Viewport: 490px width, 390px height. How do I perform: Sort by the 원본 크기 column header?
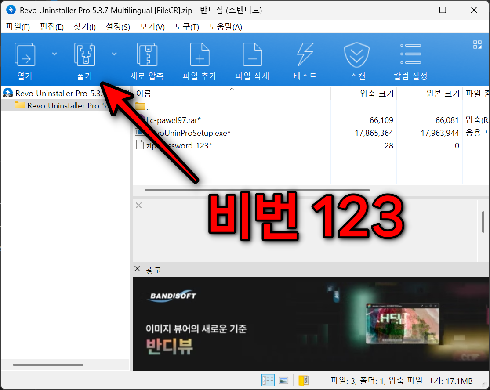tap(429, 94)
